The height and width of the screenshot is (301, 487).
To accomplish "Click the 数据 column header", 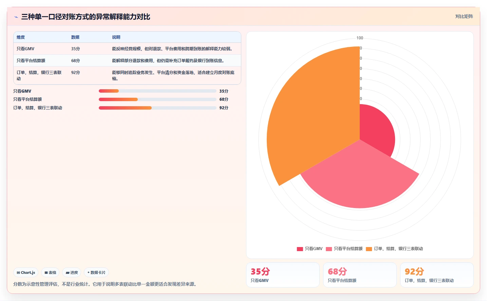I will point(75,37).
